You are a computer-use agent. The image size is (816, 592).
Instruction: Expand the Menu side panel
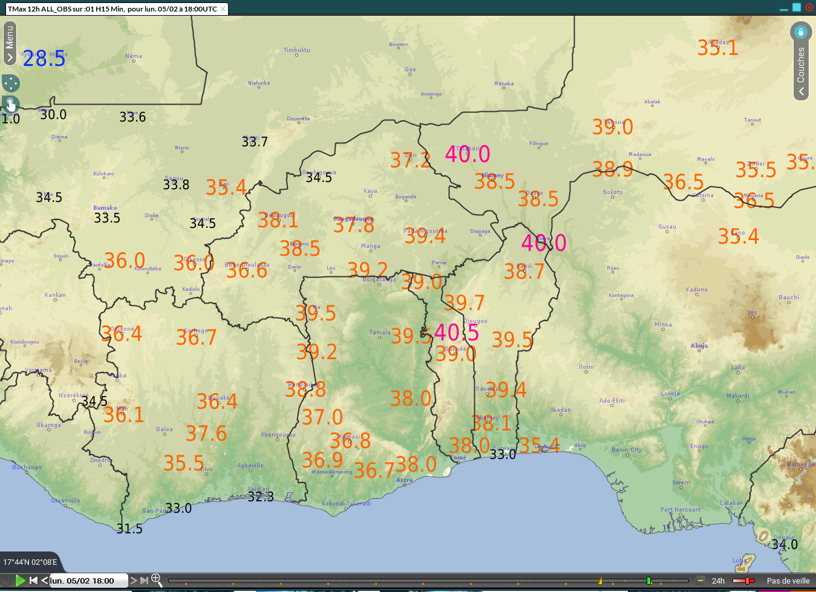click(x=10, y=44)
